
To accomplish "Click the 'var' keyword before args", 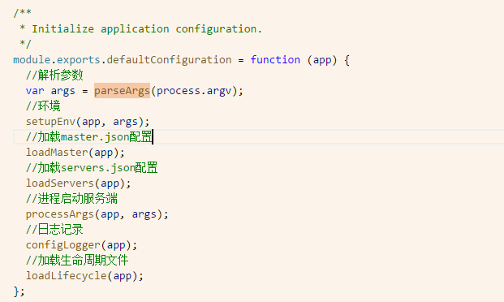I will coord(35,91).
